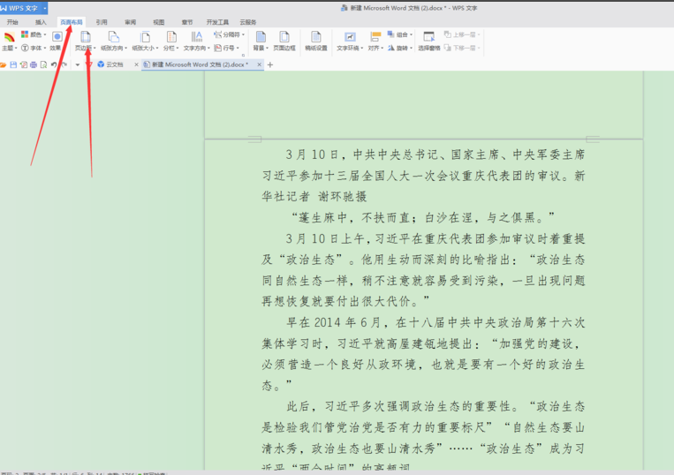The height and width of the screenshot is (475, 674).
Task: Expand the 行号 line numbers dropdown
Action: [x=230, y=48]
